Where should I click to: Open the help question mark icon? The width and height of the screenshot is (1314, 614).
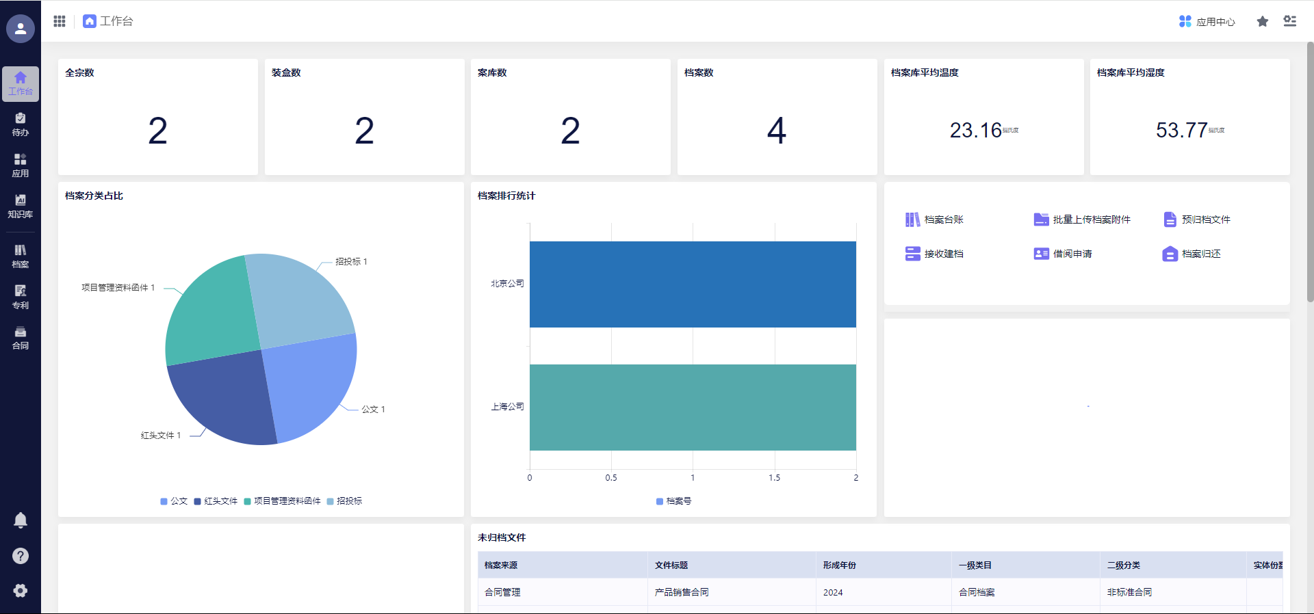[21, 556]
